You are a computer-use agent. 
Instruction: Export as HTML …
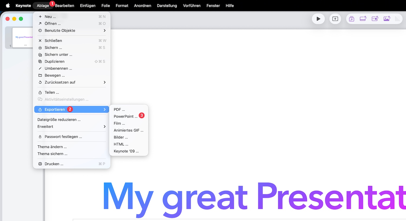coord(129,144)
